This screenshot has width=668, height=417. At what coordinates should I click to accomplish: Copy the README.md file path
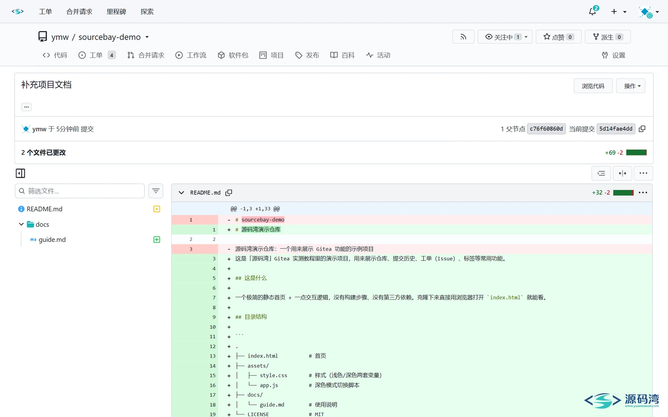pyautogui.click(x=229, y=193)
